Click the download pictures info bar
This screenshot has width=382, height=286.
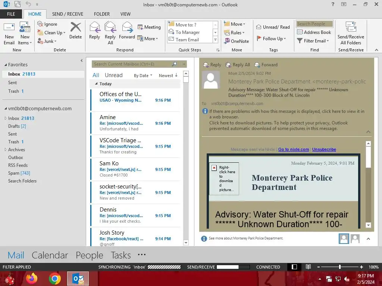click(x=278, y=126)
